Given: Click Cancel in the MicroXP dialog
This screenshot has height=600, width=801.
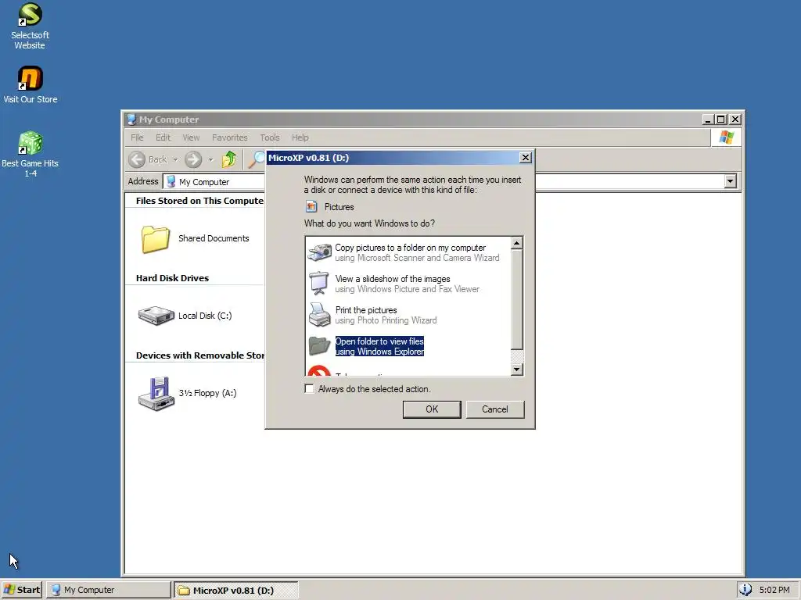Looking at the screenshot, I should (494, 409).
